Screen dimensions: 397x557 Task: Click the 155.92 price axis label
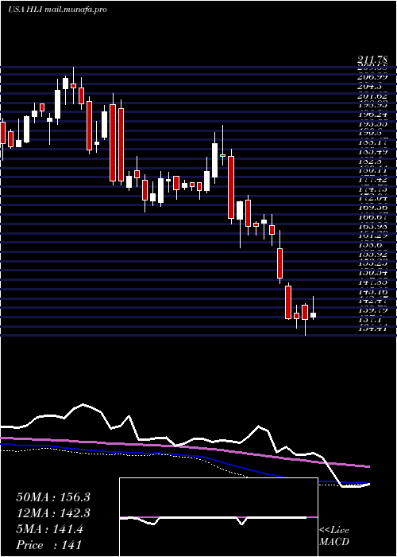pyautogui.click(x=372, y=255)
